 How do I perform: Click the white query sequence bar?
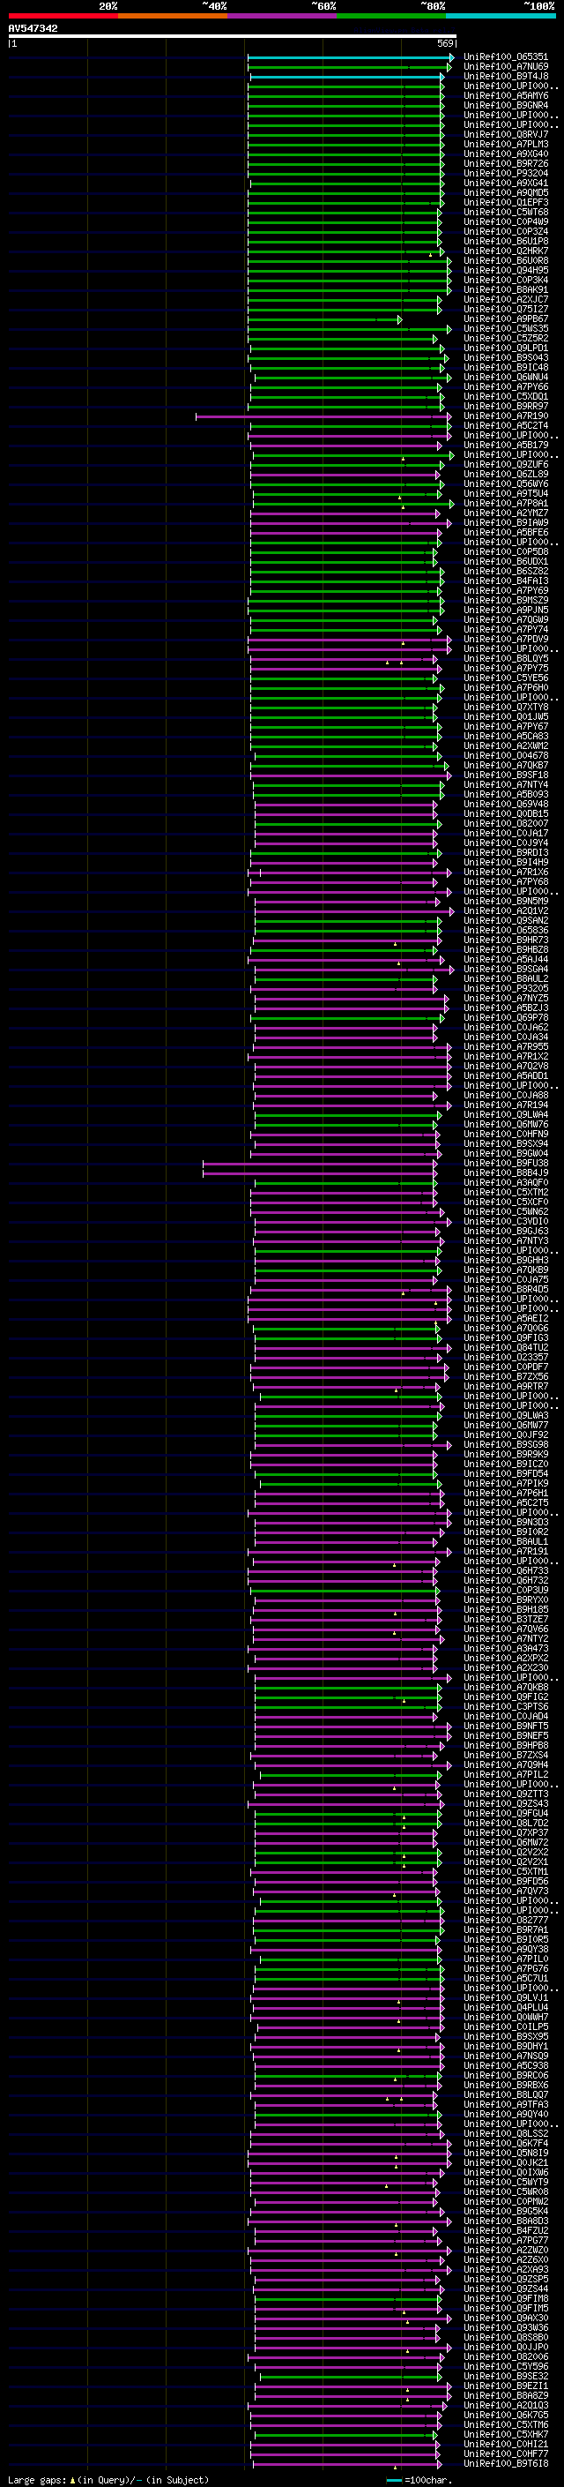(233, 37)
